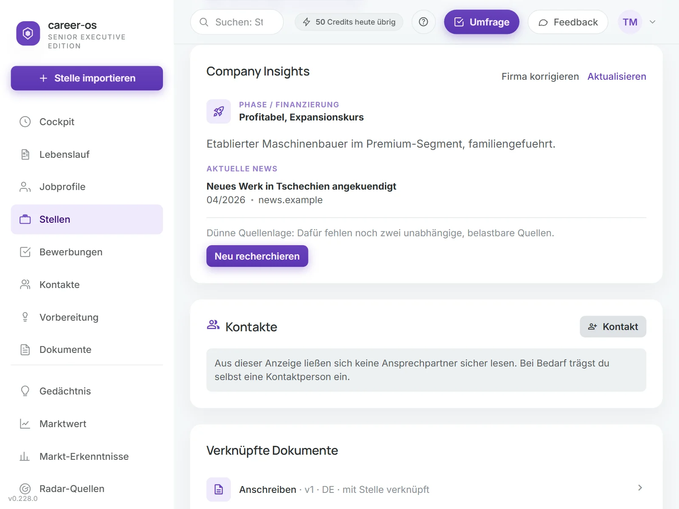Screen dimensions: 679x509
Task: Open Dokumente in sidebar
Action: pos(87,350)
